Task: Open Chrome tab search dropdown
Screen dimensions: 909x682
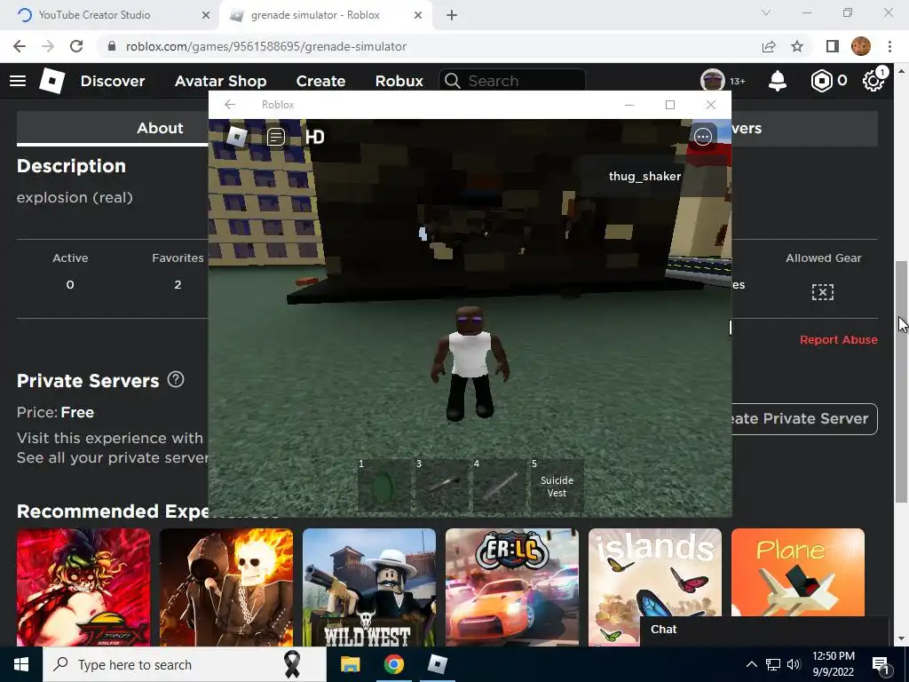Action: 766,12
